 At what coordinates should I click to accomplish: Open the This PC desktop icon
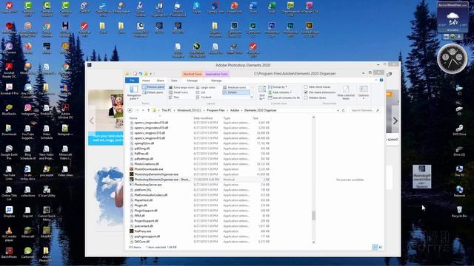click(459, 171)
